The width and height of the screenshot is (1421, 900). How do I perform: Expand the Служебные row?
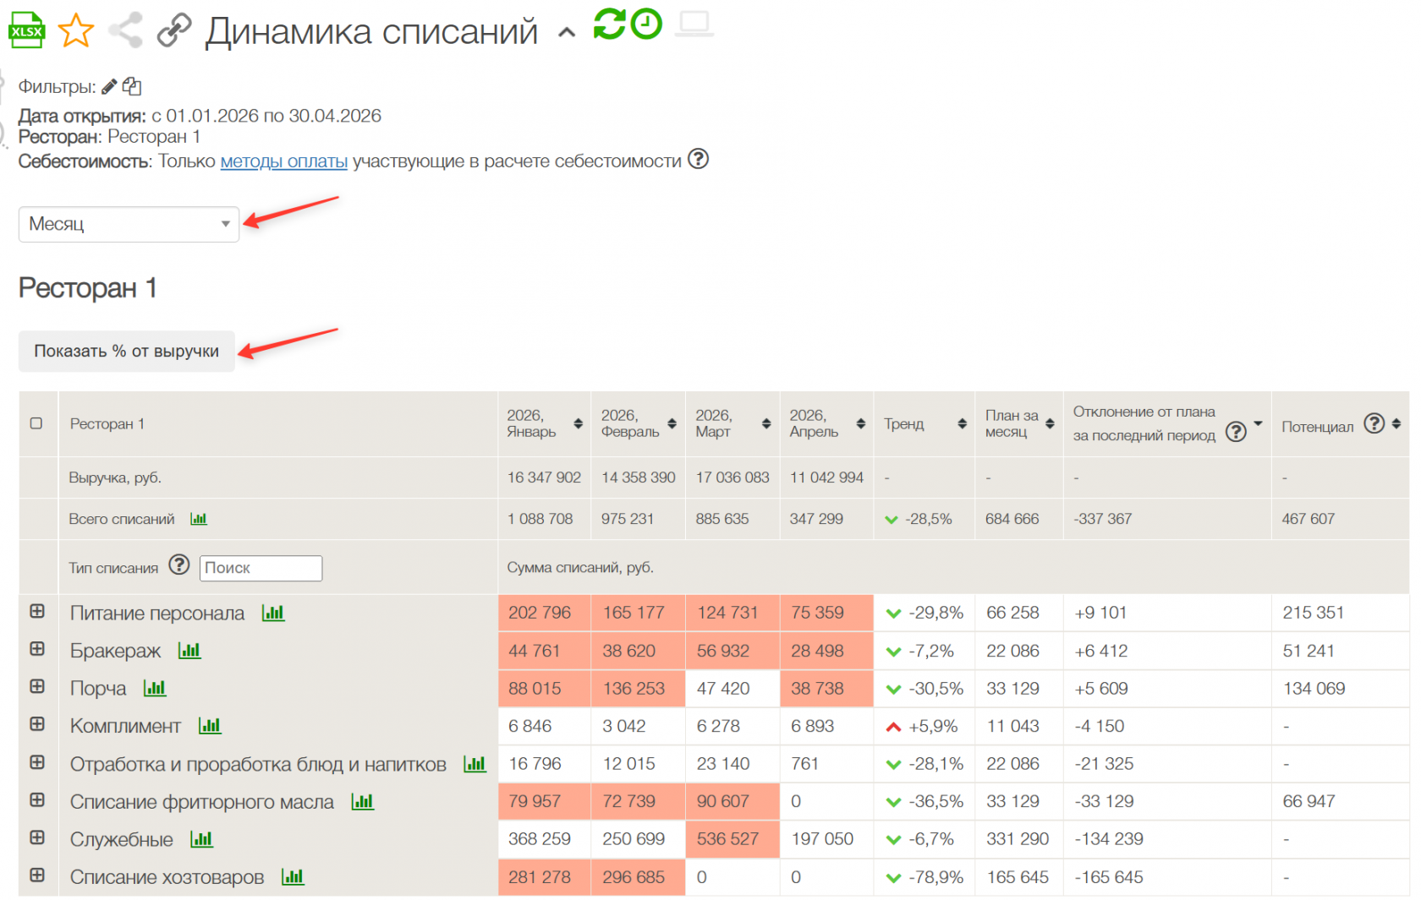point(37,837)
